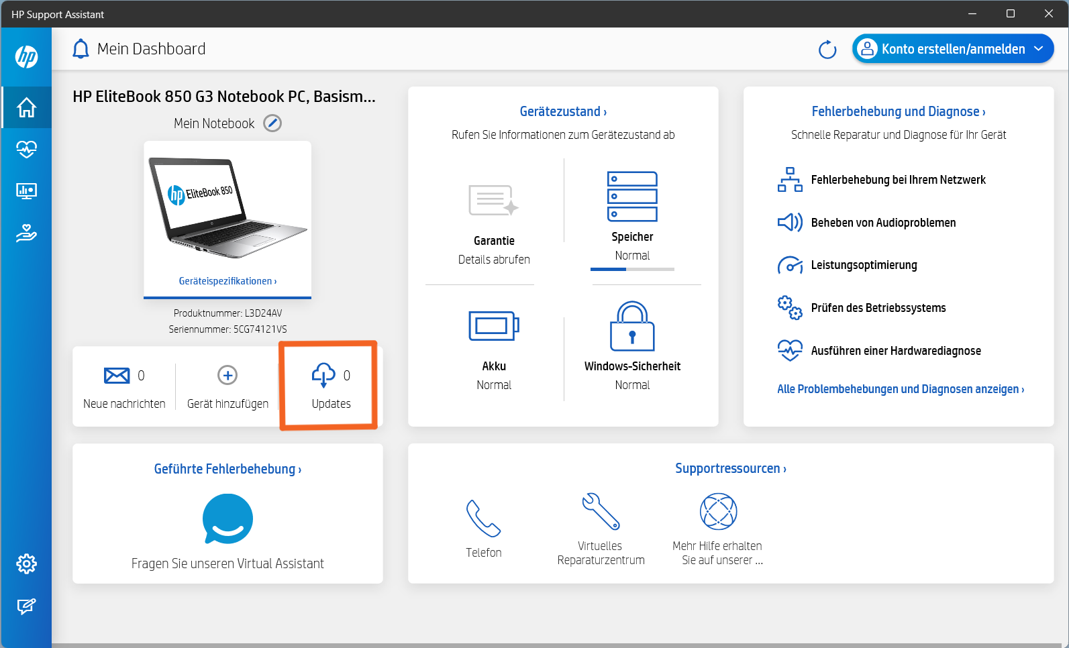This screenshot has height=648, width=1069.
Task: Check Updates cloud download icon
Action: (323, 376)
